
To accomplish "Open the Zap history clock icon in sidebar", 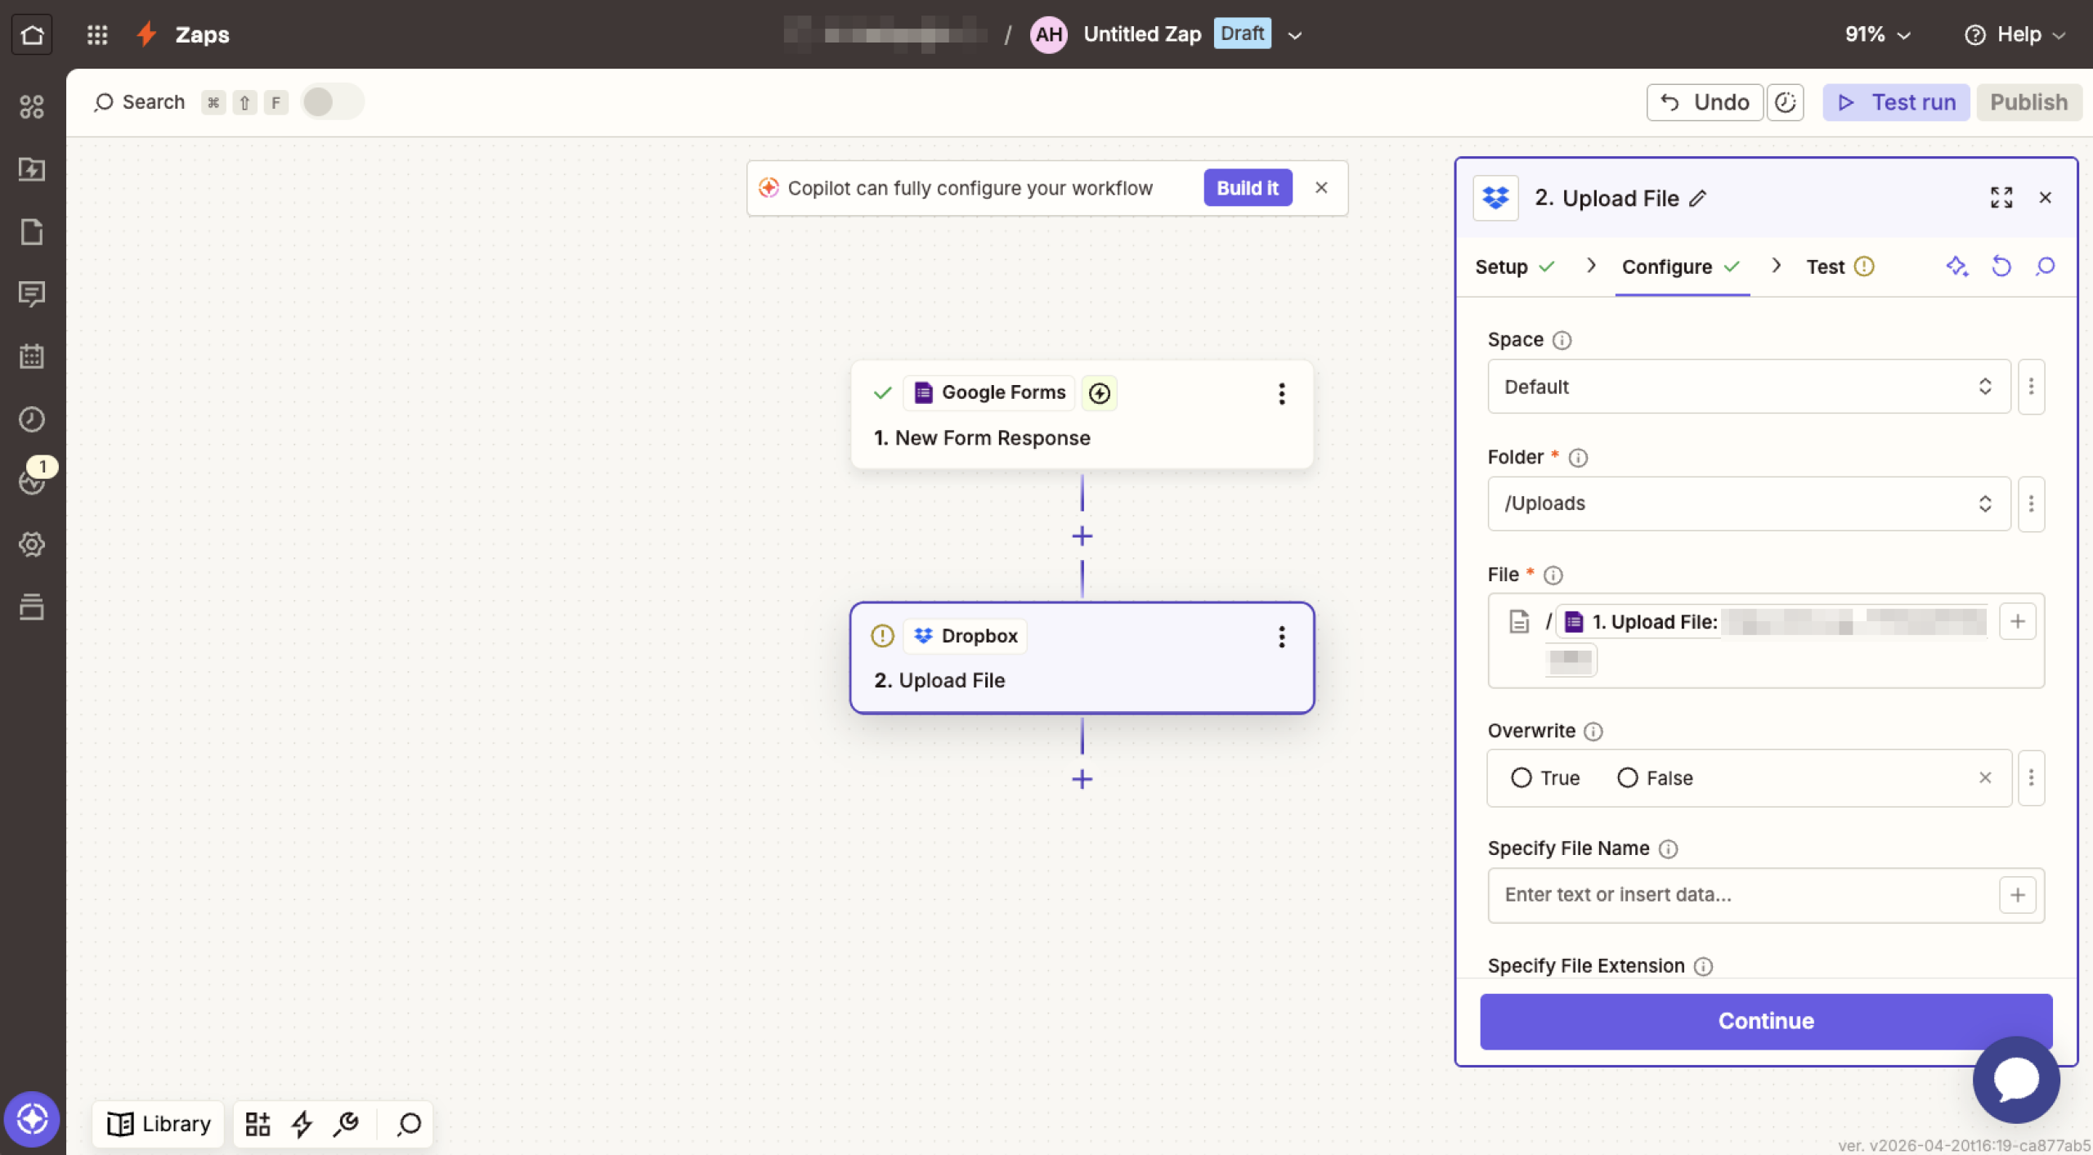I will (32, 419).
